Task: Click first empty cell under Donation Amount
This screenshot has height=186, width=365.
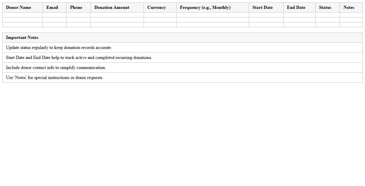Action: point(117,15)
